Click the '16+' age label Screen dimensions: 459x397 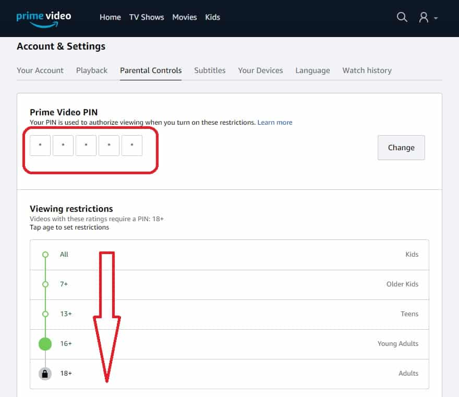(x=66, y=344)
